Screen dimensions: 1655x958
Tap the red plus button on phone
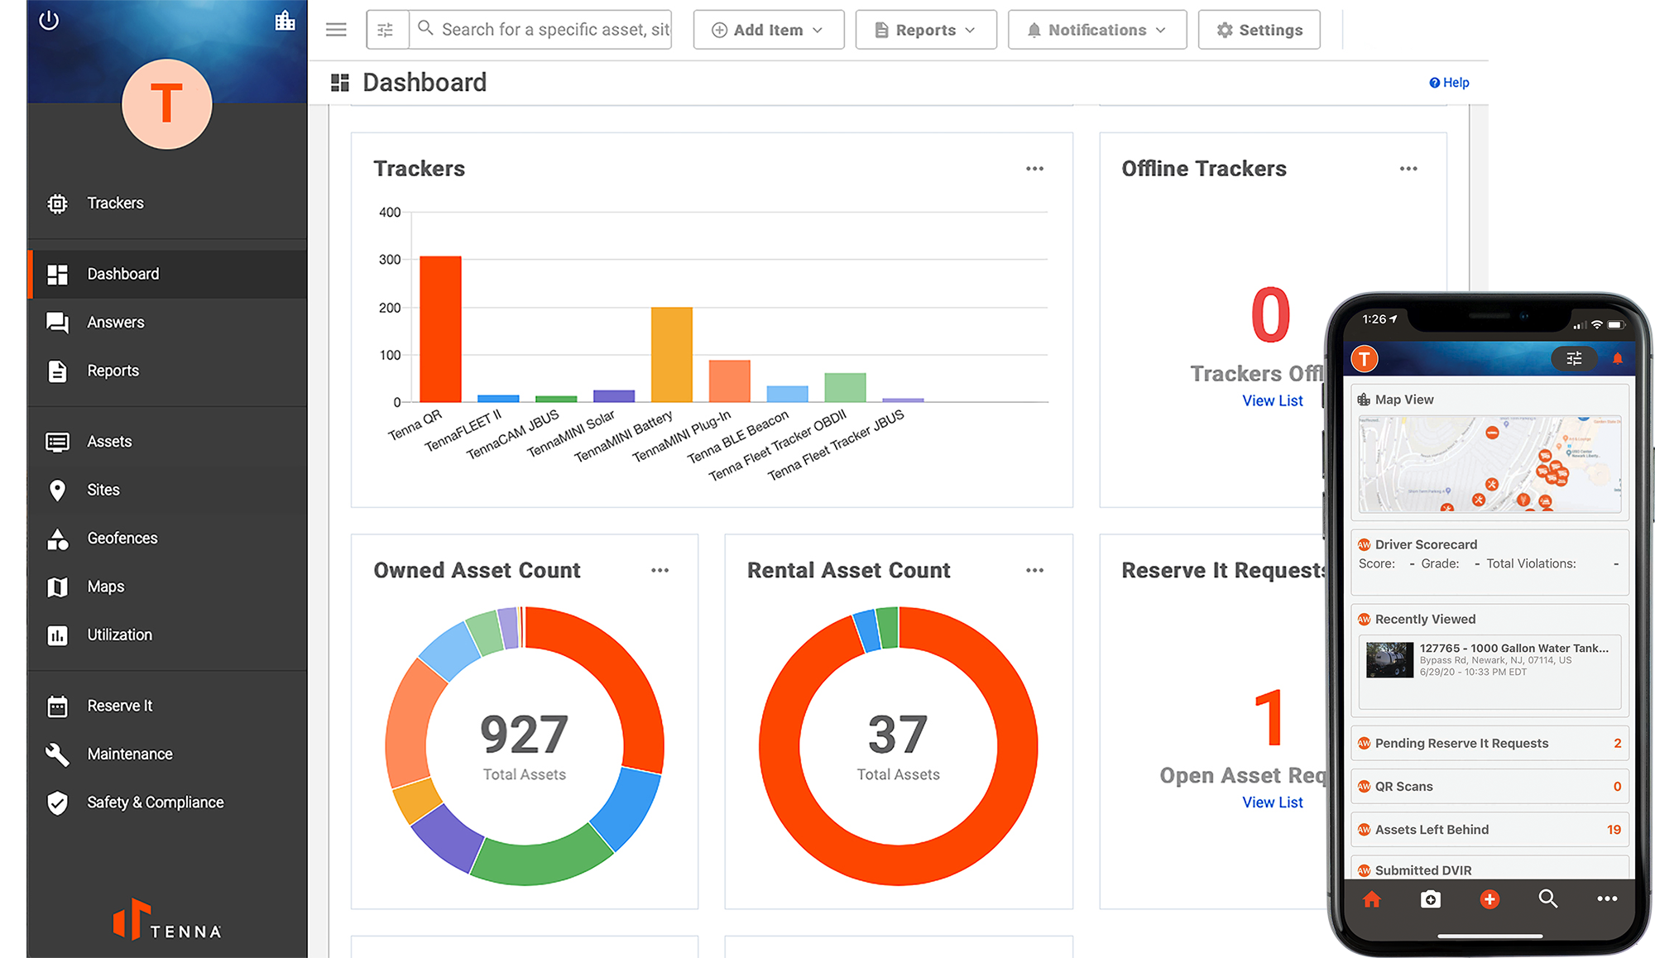click(x=1489, y=899)
